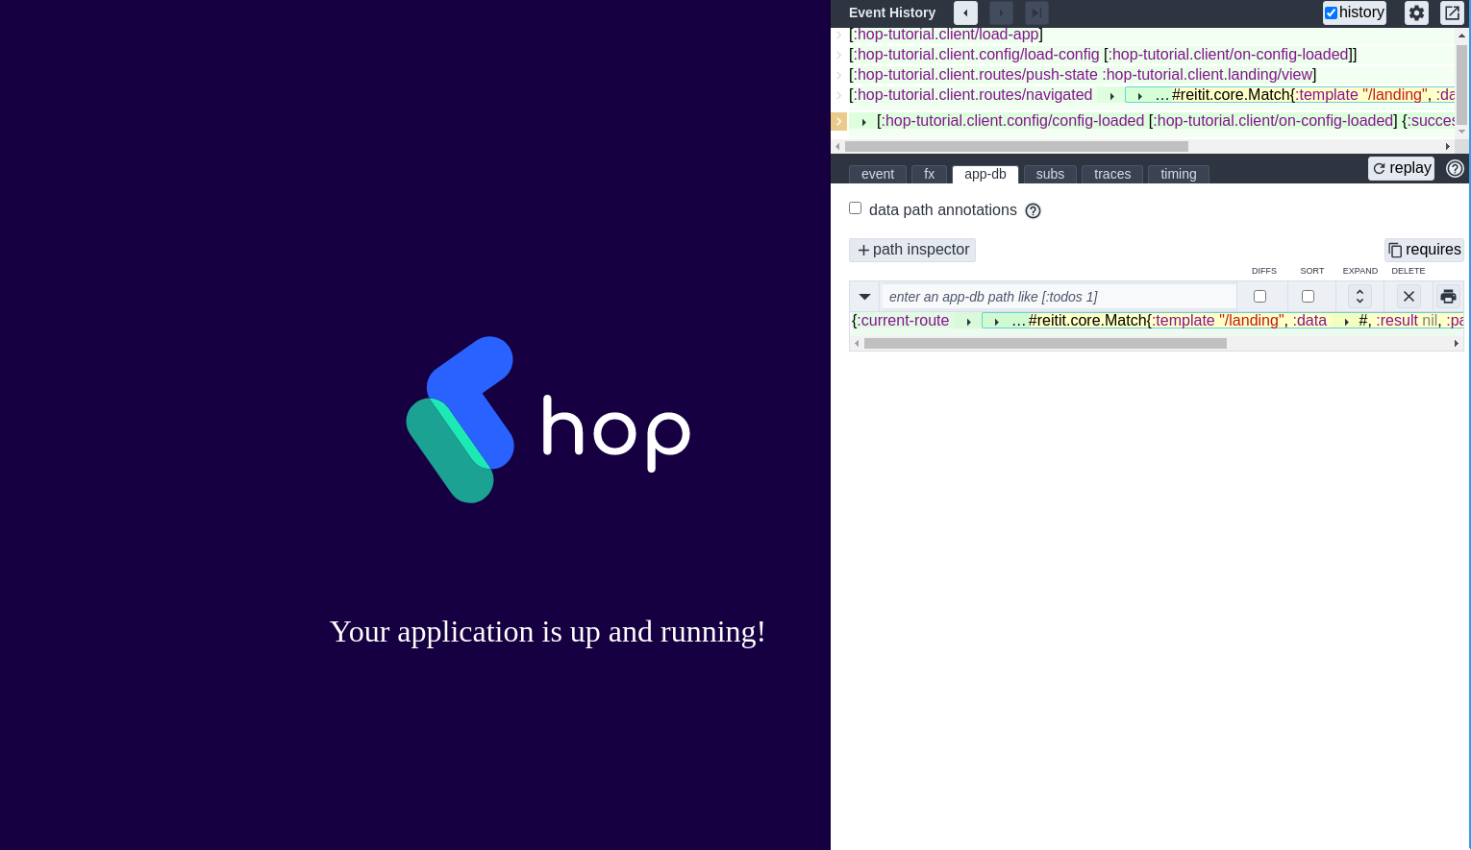Toggle expand-all arrows in path inspector
This screenshot has height=850, width=1471.
(x=1359, y=296)
